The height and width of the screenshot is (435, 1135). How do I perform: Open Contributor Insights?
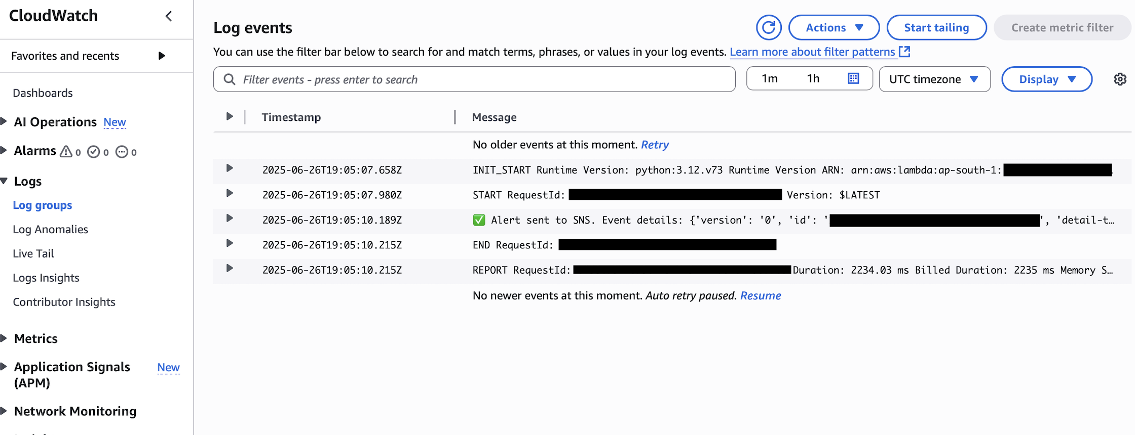64,302
